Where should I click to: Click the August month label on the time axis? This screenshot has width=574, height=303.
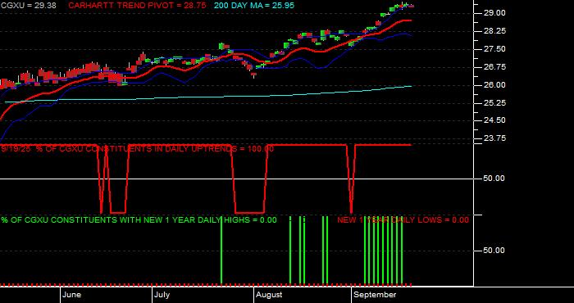pyautogui.click(x=269, y=295)
